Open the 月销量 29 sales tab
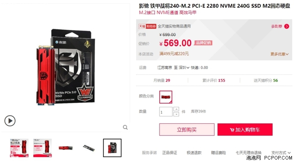 (161, 80)
